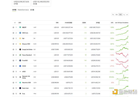Click the Neutrino USD logo icon
The image size is (140, 97).
click(20, 83)
